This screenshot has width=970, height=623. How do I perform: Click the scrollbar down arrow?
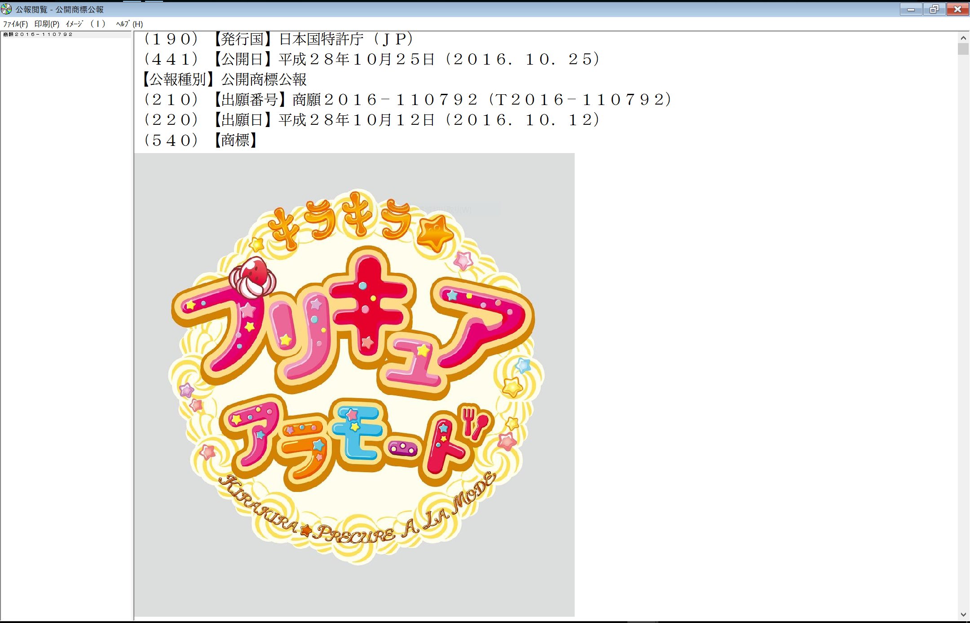(x=963, y=614)
